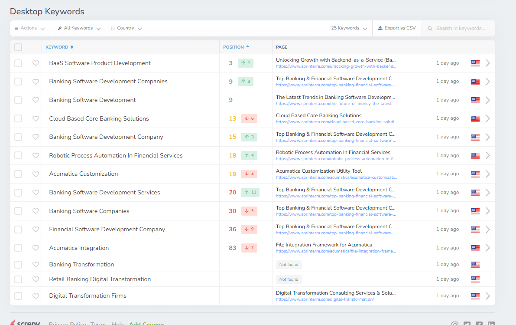Expand the Country filter dropdown
Viewport: 516px width, 325px height.
127,28
